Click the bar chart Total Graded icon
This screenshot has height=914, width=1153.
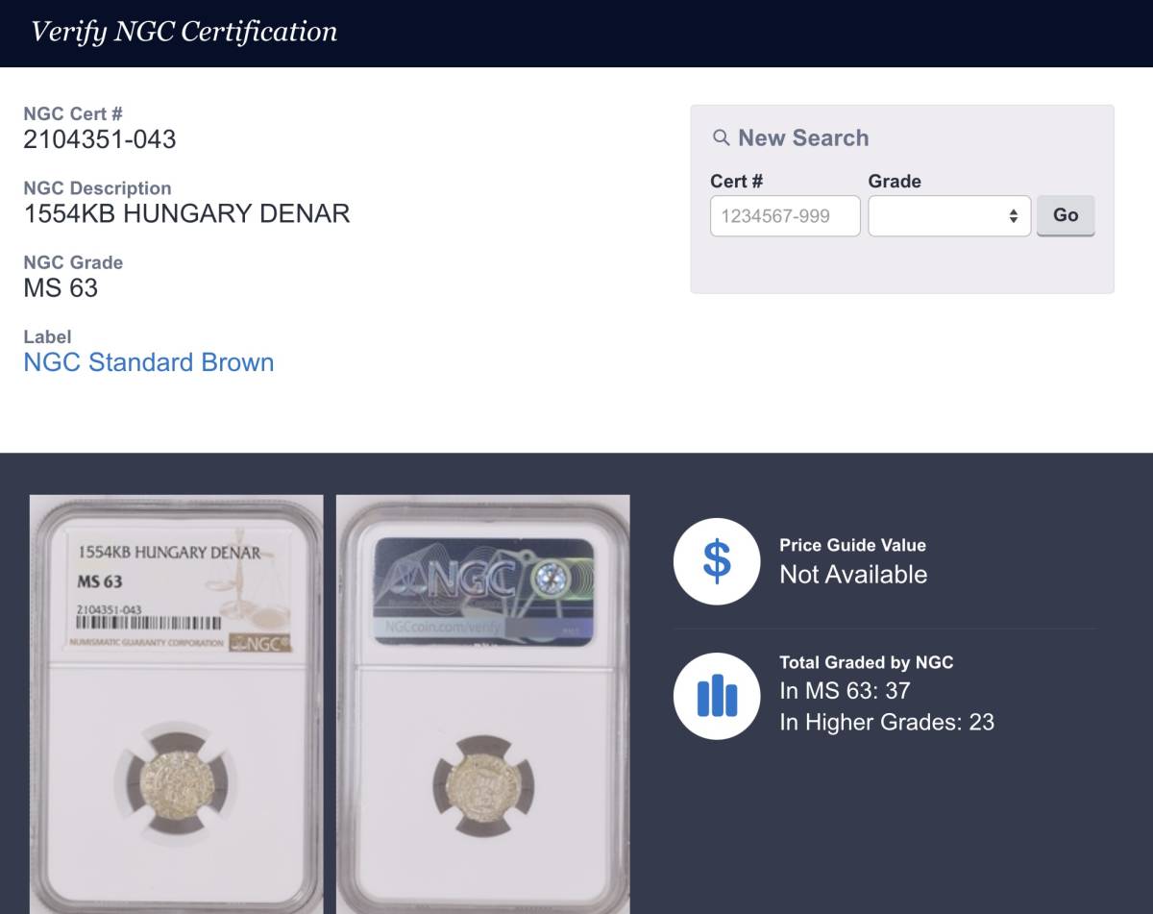(717, 696)
